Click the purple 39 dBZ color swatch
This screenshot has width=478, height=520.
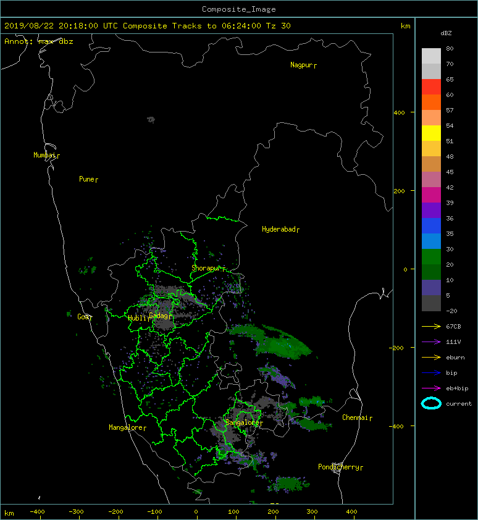[x=431, y=210]
